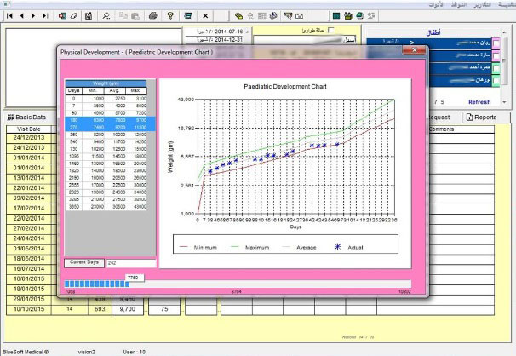
Task: Switch to the Basic Data tab
Action: pyautogui.click(x=26, y=118)
